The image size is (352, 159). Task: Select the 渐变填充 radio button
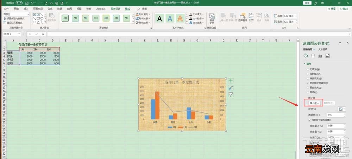pyautogui.click(x=308, y=79)
